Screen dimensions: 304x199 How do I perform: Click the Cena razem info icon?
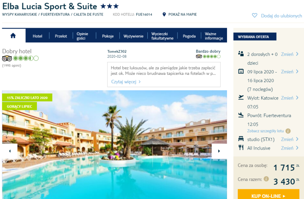266,179
